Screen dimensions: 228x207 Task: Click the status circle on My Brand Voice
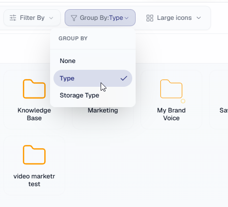183,101
